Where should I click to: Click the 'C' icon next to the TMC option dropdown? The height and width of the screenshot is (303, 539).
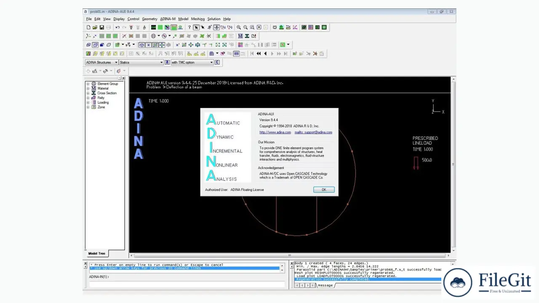pos(217,62)
